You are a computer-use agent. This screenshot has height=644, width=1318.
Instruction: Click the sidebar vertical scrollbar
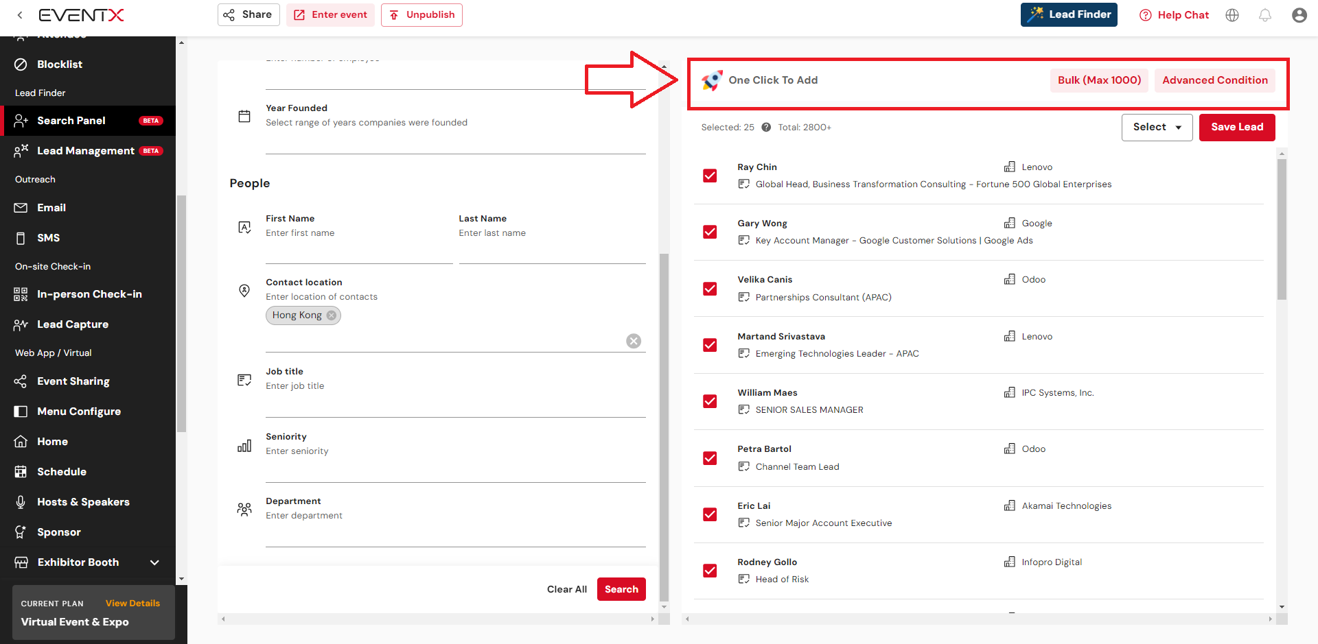(x=181, y=314)
